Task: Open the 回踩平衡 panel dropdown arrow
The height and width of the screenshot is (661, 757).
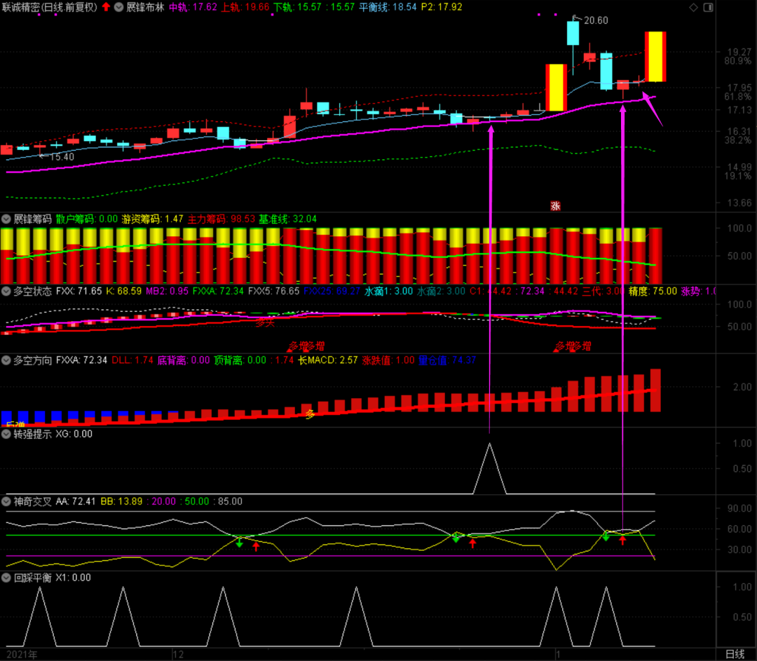Action: point(6,578)
